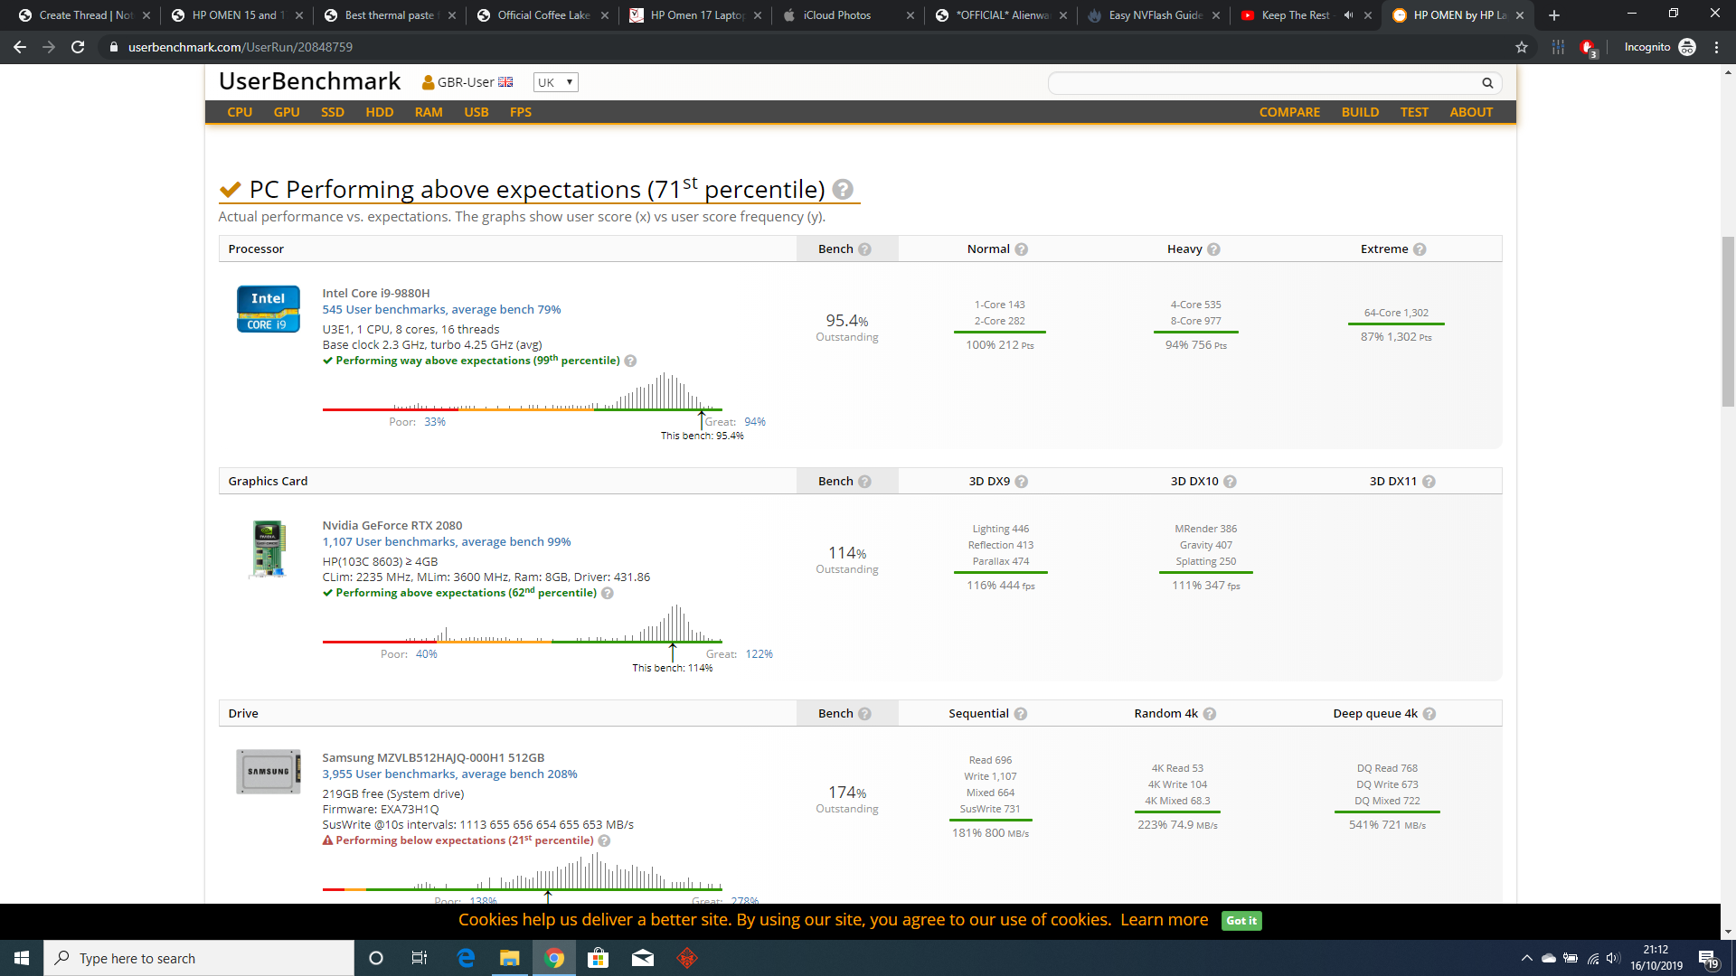
Task: Click the Intel Core i9 logo thumbnail
Action: pos(269,309)
